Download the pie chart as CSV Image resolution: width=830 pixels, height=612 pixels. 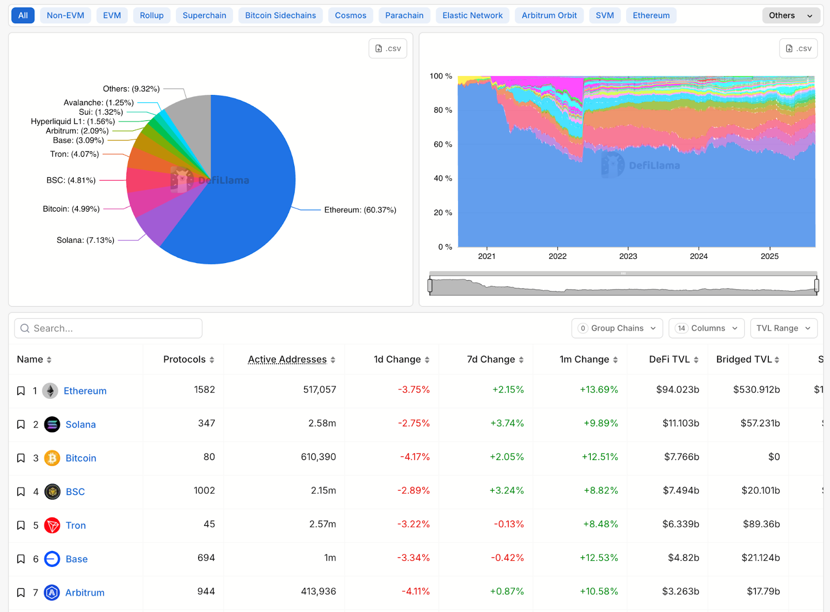[x=388, y=48]
